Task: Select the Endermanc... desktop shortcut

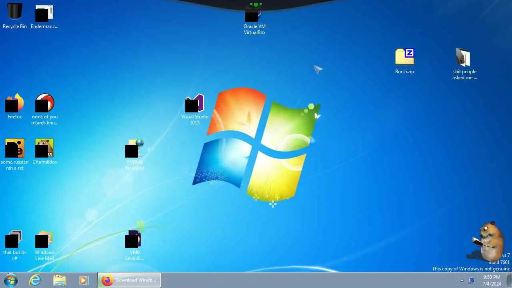Action: 44,16
